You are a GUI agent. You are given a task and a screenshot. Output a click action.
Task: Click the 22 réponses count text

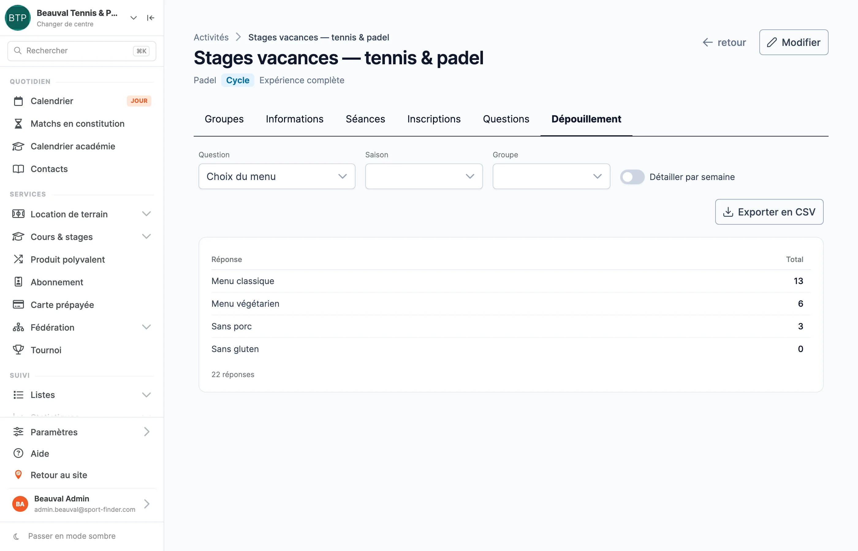pos(233,374)
